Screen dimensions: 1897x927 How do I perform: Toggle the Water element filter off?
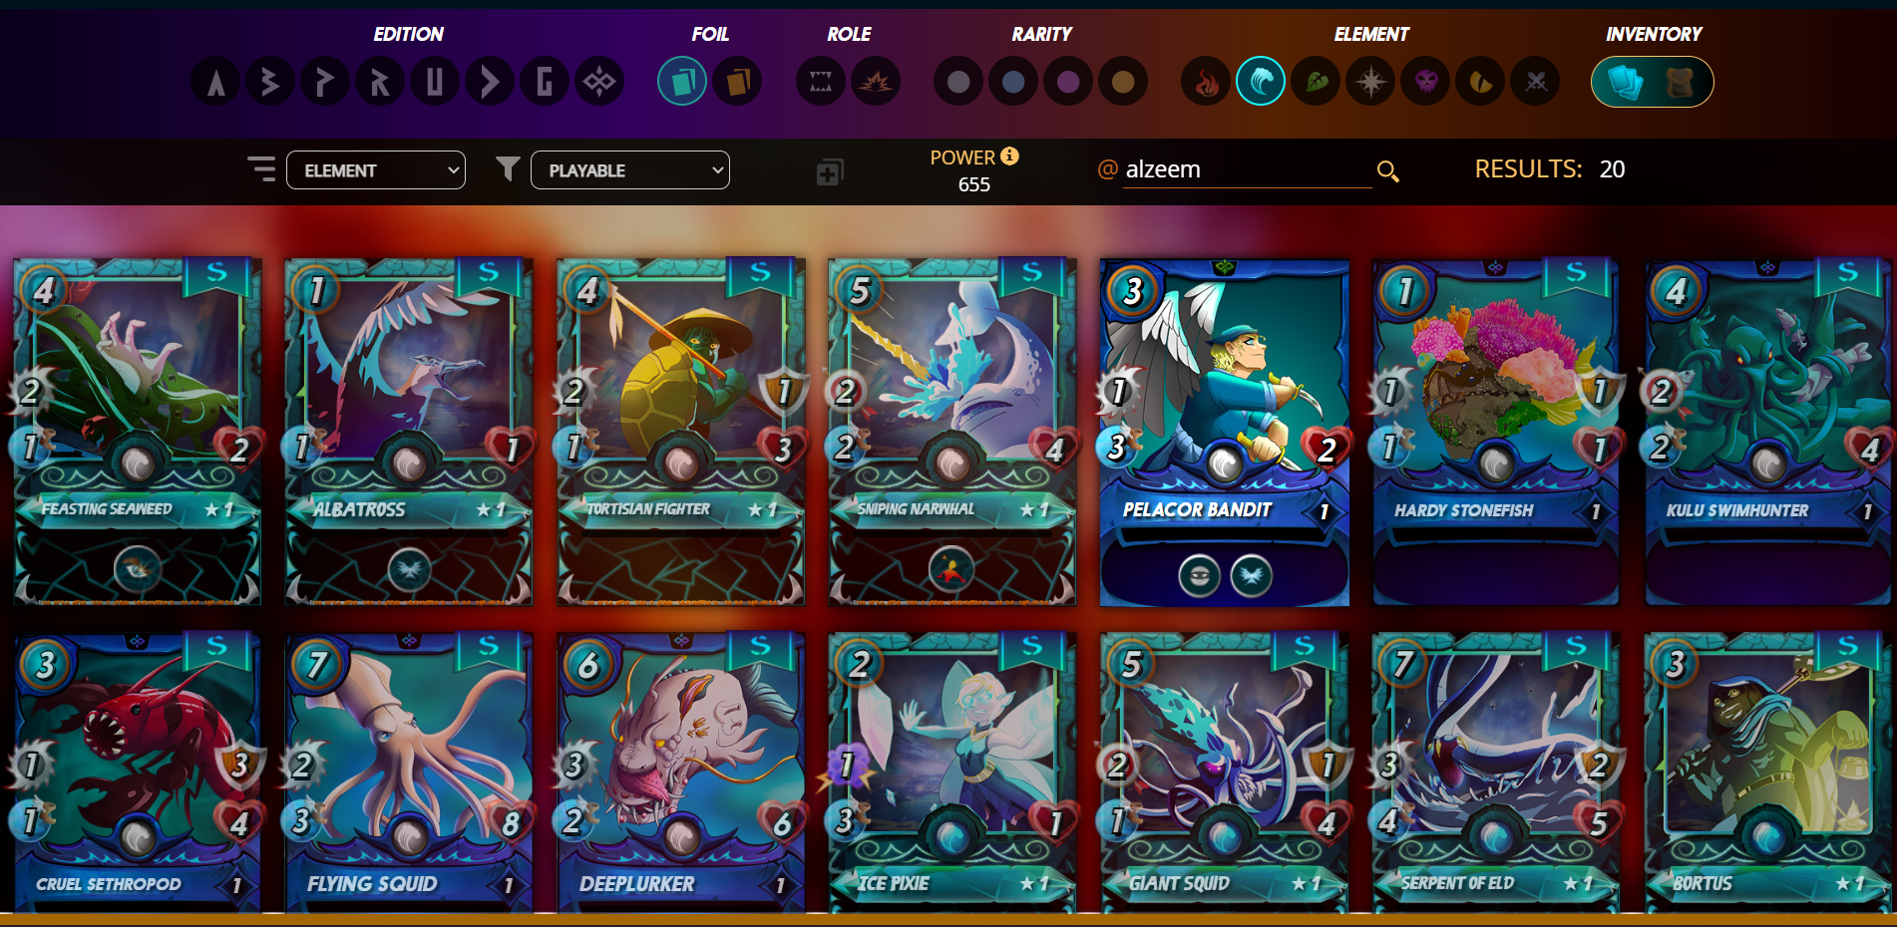(x=1261, y=82)
